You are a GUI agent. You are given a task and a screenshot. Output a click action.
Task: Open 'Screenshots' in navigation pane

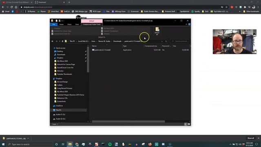click(x=61, y=101)
